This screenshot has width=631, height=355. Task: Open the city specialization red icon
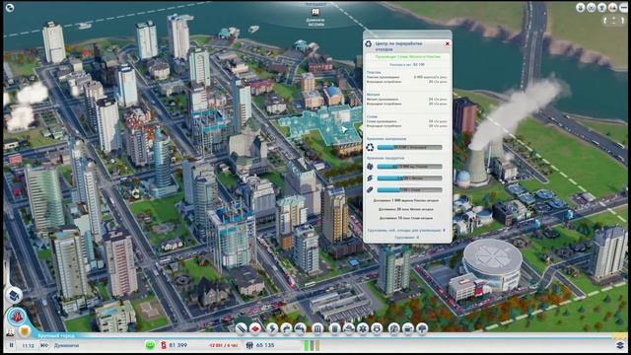17,318
